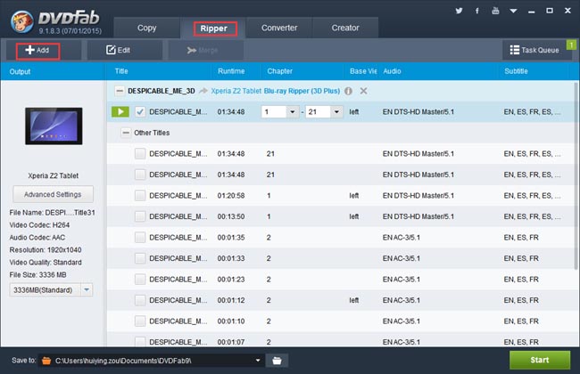
Task: Open DVDFab Facebook page icon
Action: (x=476, y=11)
